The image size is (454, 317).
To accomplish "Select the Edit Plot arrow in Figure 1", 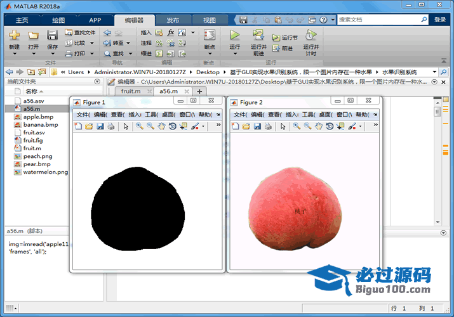I will [x=126, y=126].
